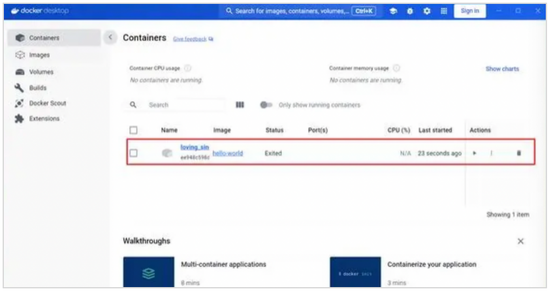Viewport: 551px width, 291px height.
Task: Open Multi-container applications walkthrough thumbnail
Action: [x=149, y=272]
